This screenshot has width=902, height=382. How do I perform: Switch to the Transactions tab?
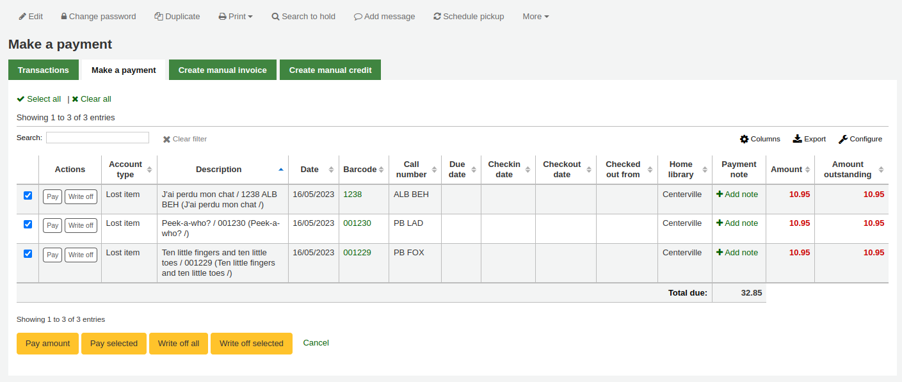pyautogui.click(x=43, y=70)
